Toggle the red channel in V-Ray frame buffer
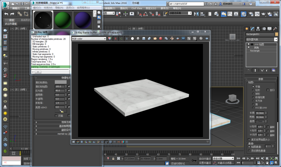The width and height of the screenshot is (281, 167). (x=116, y=39)
